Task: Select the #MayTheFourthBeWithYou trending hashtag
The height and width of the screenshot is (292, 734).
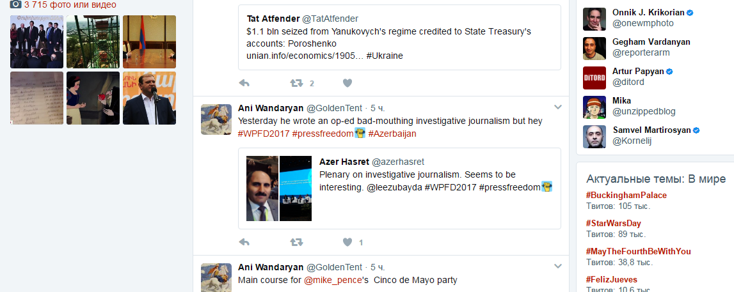Action: pos(639,251)
